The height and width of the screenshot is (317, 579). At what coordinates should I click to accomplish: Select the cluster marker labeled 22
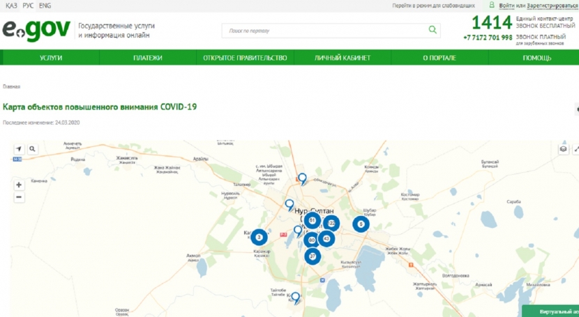(331, 223)
